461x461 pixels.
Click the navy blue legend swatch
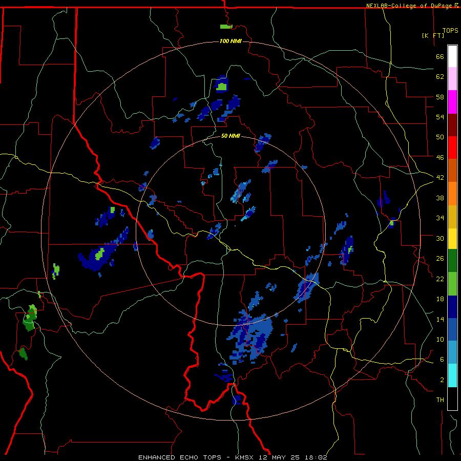[x=452, y=307]
